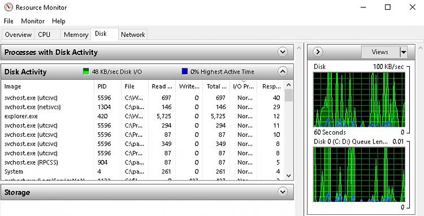Screen dimensions: 424x216
Task: Click the Disk 0 Queue Length graph
Action: tap(359, 174)
